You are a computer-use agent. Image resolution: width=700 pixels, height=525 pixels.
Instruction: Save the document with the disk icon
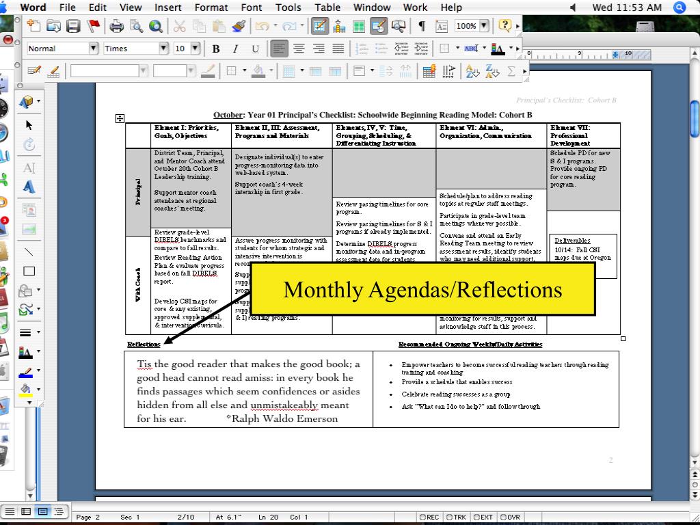pos(73,26)
